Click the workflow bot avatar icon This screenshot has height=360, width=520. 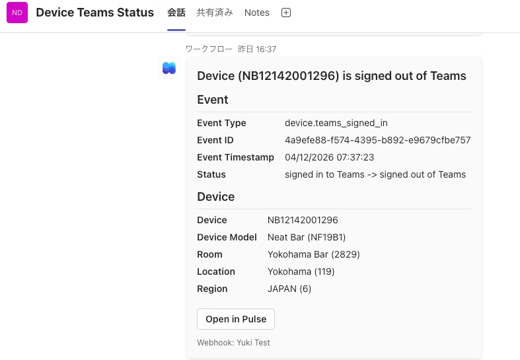pos(169,68)
